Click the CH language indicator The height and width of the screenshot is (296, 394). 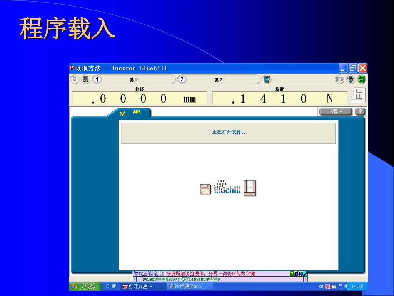click(x=321, y=286)
